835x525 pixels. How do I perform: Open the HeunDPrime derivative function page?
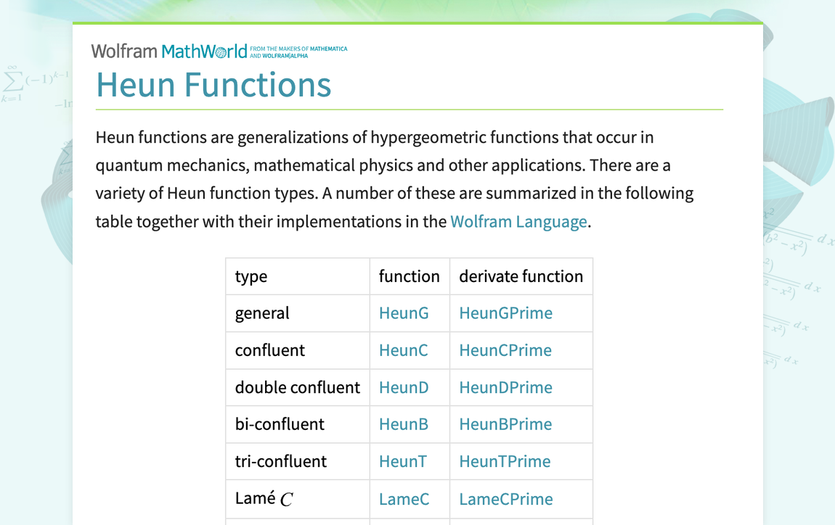coord(505,387)
